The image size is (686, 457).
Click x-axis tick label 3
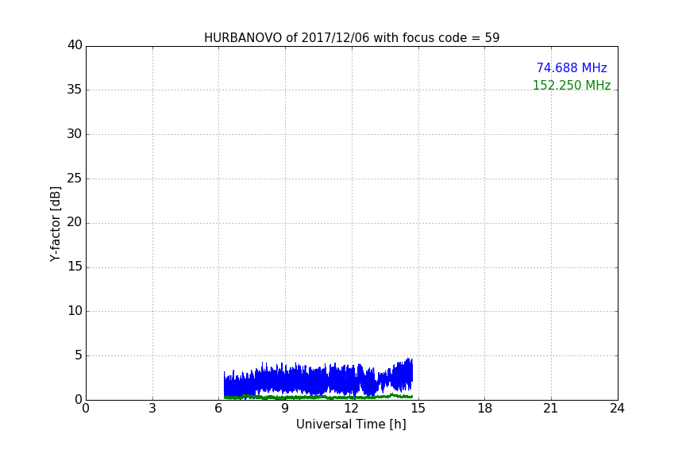click(x=152, y=409)
